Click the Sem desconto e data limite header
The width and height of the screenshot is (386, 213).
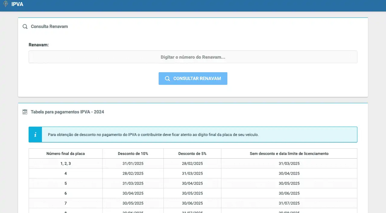point(289,153)
